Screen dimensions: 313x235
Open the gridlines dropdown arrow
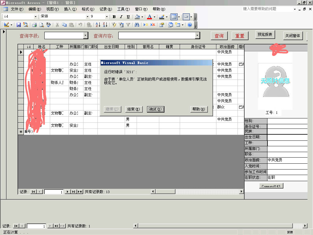[179, 17]
